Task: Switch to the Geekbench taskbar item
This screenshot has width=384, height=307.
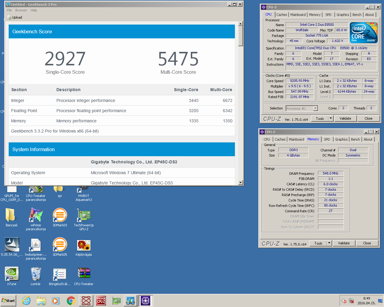Action: [130, 301]
